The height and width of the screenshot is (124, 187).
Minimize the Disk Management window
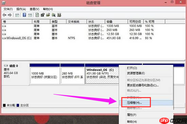click(166, 2)
